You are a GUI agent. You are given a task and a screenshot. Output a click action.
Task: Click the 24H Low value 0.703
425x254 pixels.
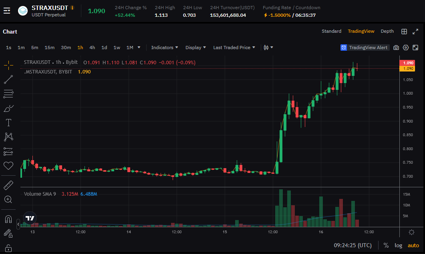(x=189, y=15)
